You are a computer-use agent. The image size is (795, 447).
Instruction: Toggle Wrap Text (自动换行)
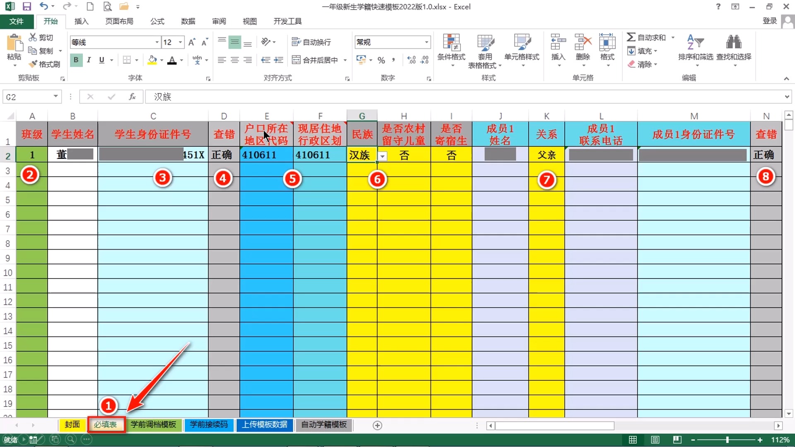click(311, 42)
